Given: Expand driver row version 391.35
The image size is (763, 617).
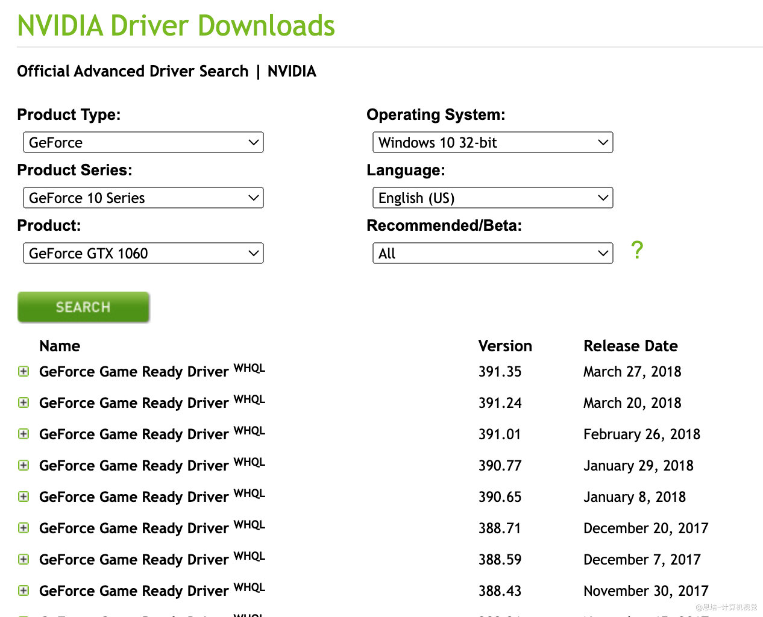Looking at the screenshot, I should (24, 371).
